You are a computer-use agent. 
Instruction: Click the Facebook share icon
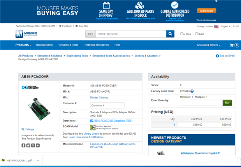coord(23,145)
